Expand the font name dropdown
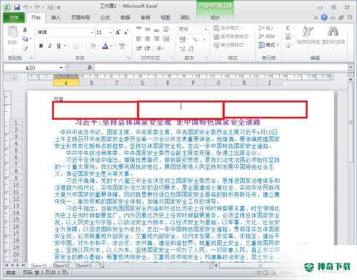The image size is (357, 280). tap(92, 32)
